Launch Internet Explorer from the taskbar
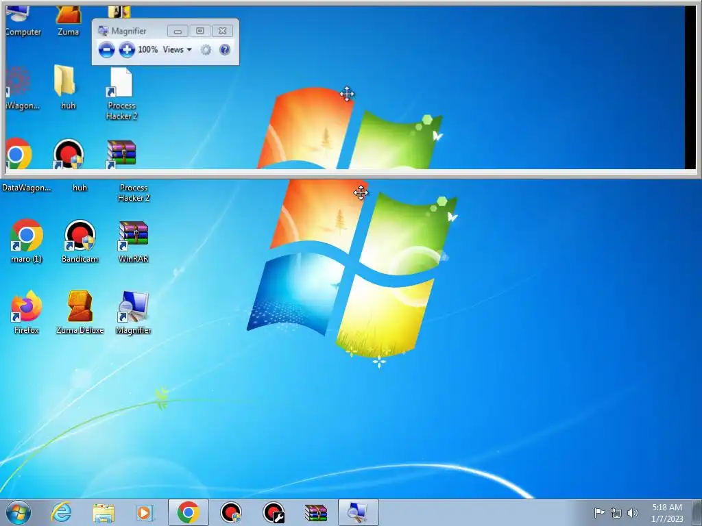702x526 pixels. [61, 512]
